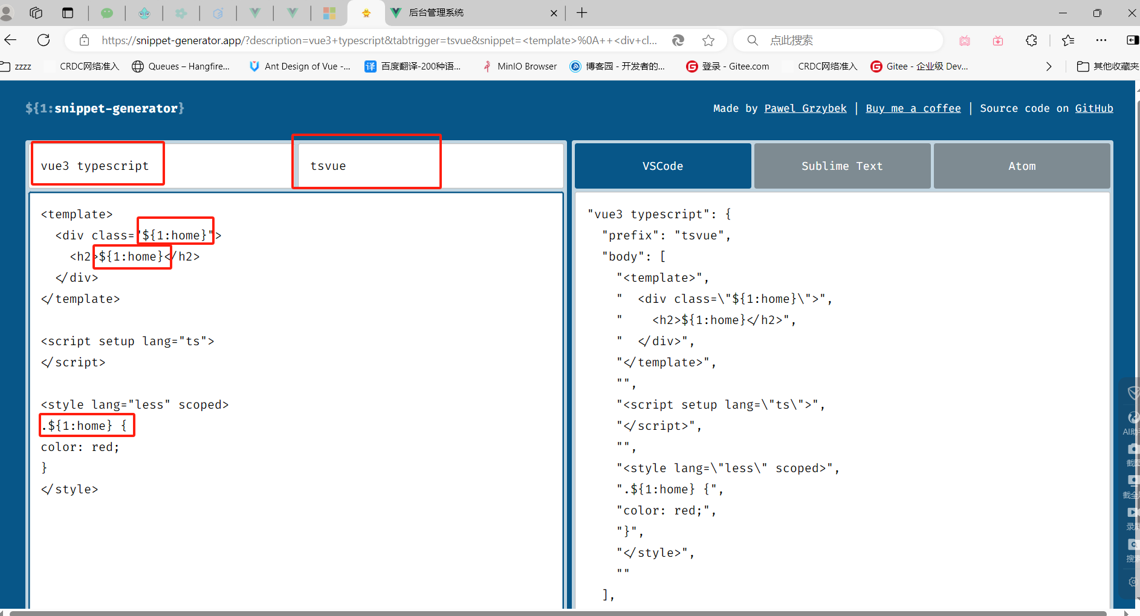
Task: Add this page to favorites star
Action: coord(708,41)
